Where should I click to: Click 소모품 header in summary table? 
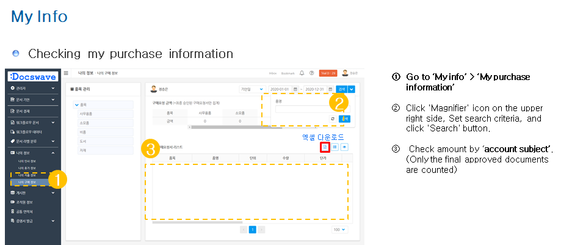pyautogui.click(x=240, y=112)
